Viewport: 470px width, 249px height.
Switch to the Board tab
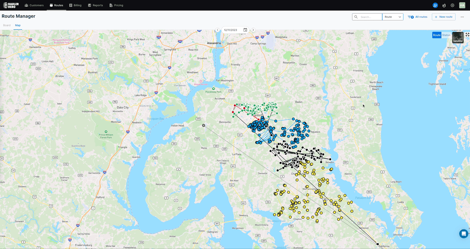6,25
